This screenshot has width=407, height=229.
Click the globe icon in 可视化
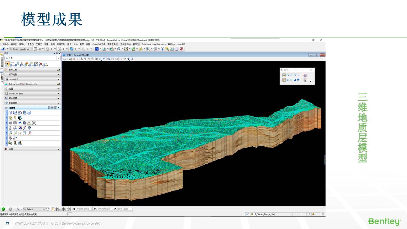pos(20,118)
